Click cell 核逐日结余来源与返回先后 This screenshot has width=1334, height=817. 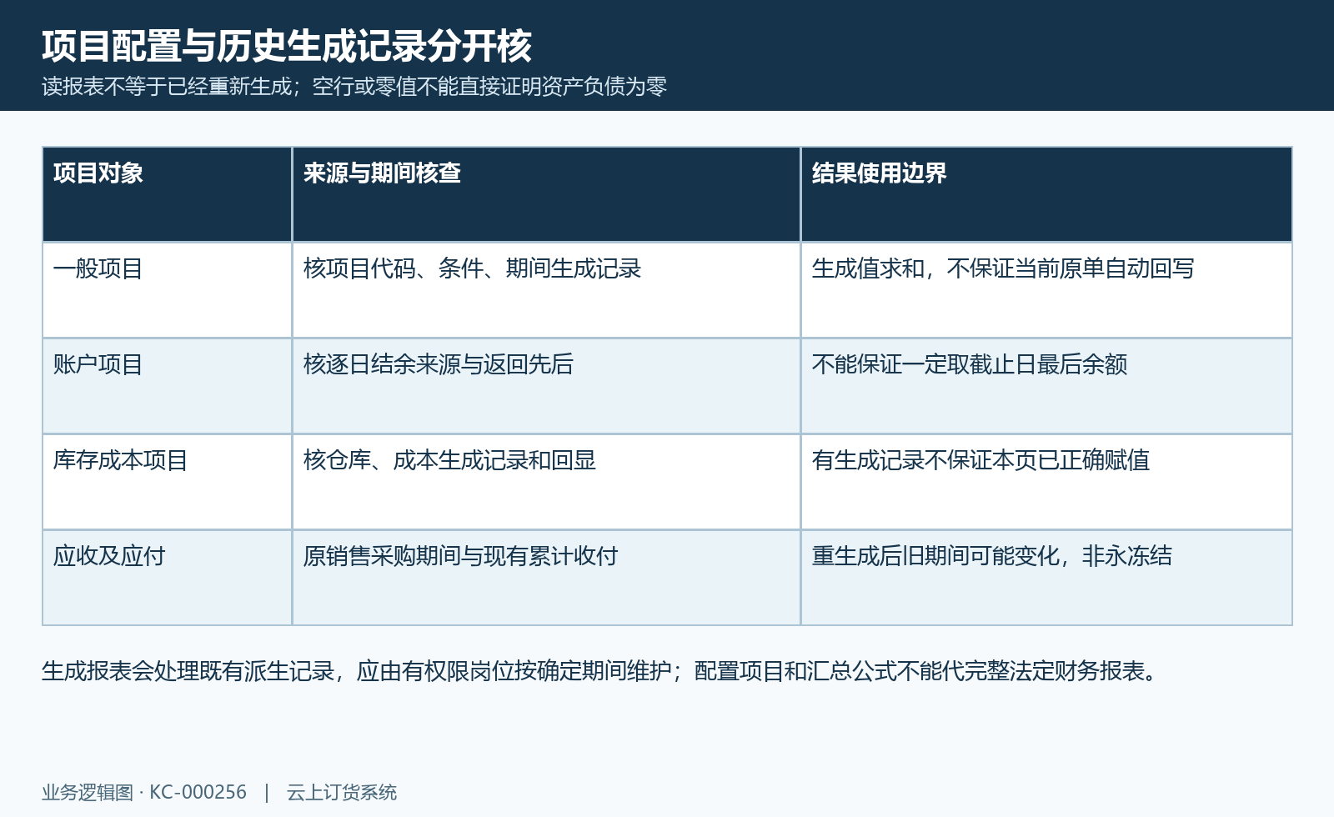[x=546, y=386]
